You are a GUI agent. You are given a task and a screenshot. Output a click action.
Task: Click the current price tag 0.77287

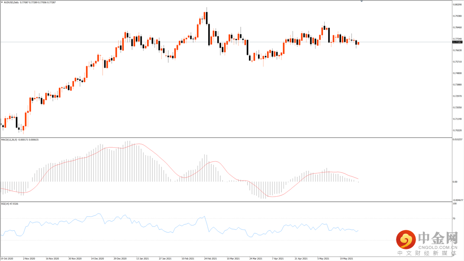(x=457, y=42)
